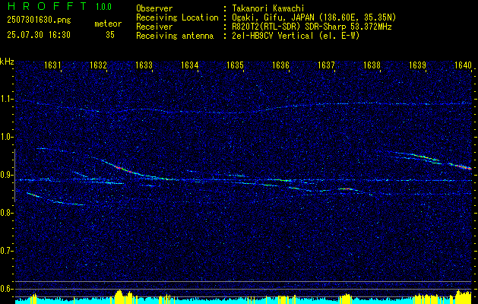Screen dimensions: 478x304
Task: Click the 1631 time marker
Action: click(52, 65)
